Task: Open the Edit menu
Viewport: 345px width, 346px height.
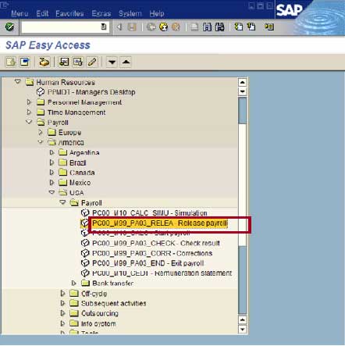Action: [x=42, y=13]
